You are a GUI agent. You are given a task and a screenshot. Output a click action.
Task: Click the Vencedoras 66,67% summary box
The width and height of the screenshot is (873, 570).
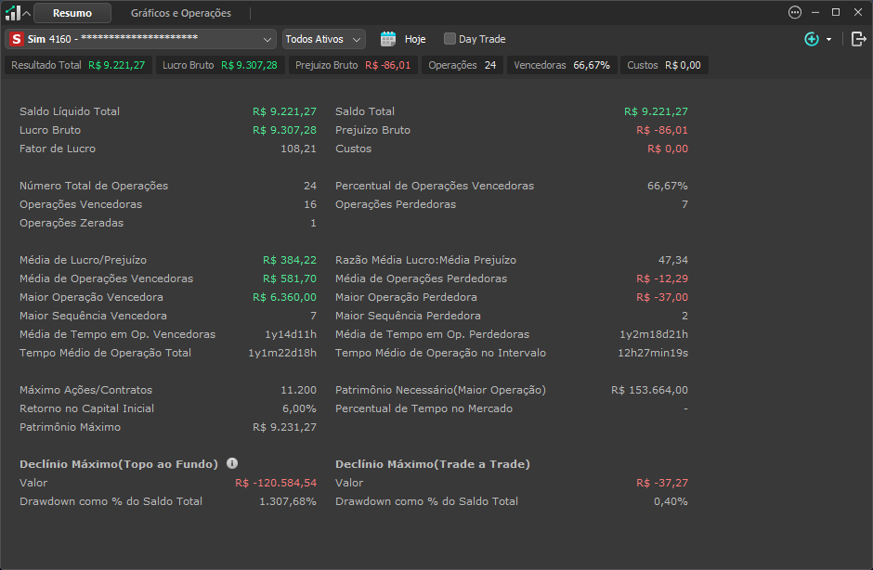point(562,65)
